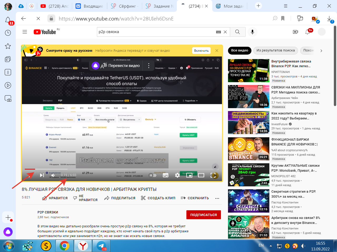Open YouTube account avatar menu
The image size is (337, 252).
point(322,32)
